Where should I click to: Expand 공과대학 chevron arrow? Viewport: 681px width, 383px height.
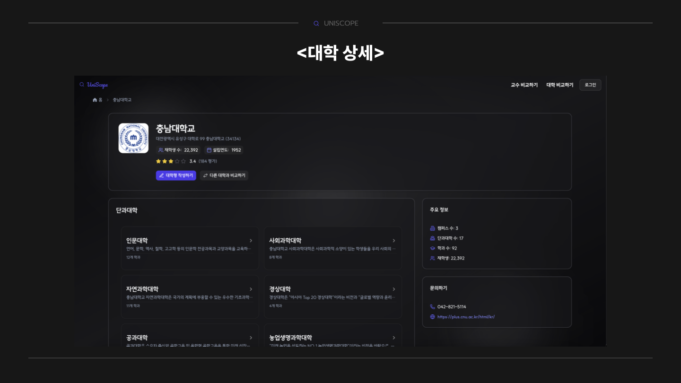point(251,338)
